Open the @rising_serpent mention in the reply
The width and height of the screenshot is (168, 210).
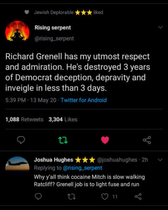tap(82, 168)
